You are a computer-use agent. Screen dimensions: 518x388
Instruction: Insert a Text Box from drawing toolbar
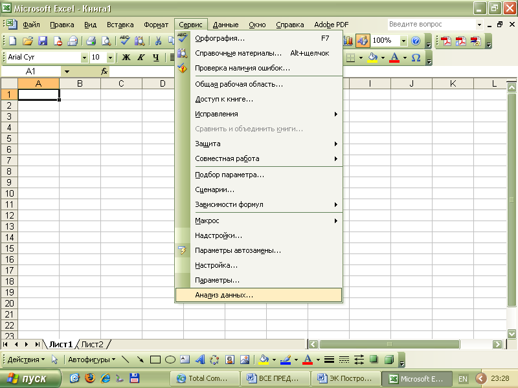coord(185,360)
